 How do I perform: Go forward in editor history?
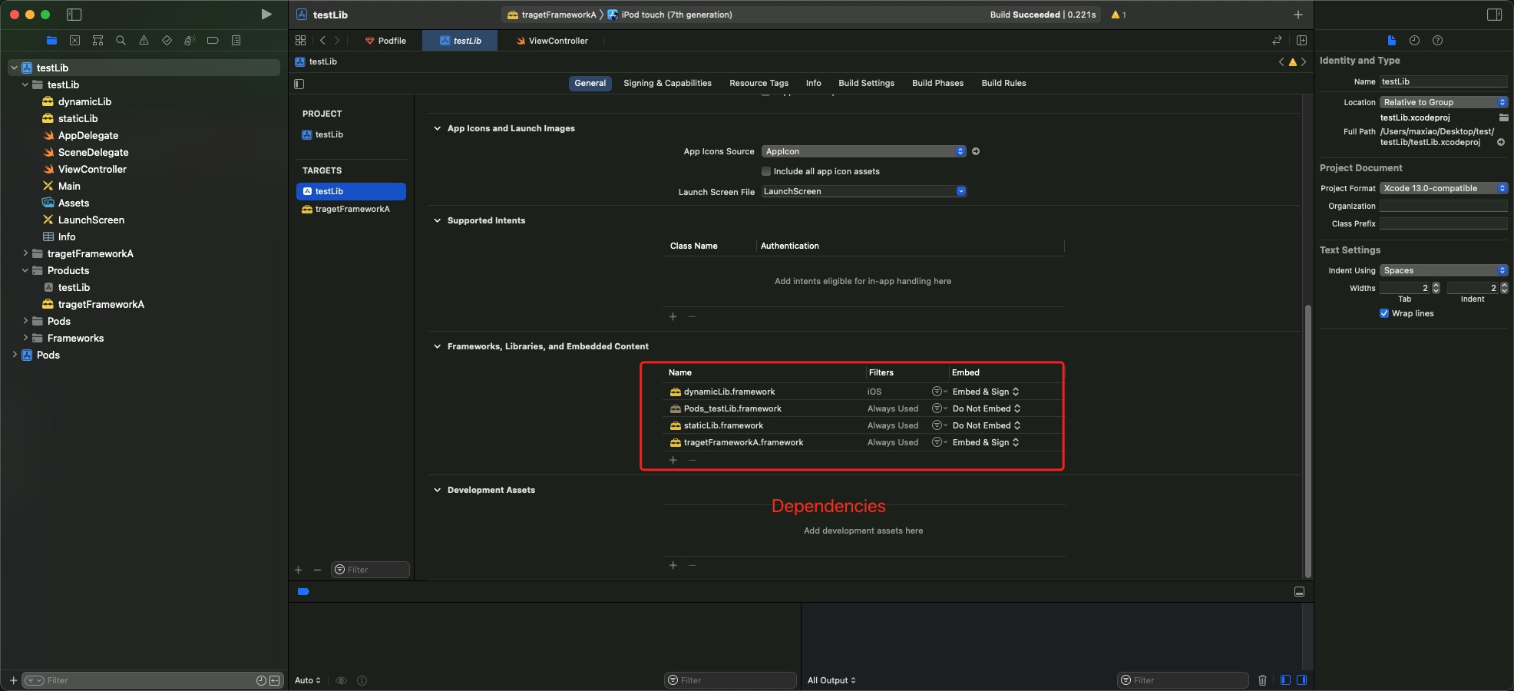pos(336,41)
